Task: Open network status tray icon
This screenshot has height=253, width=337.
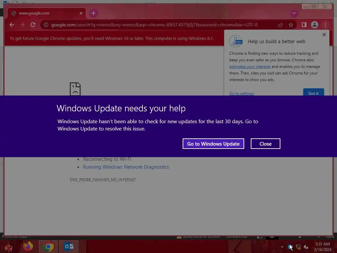Action: pyautogui.click(x=298, y=247)
